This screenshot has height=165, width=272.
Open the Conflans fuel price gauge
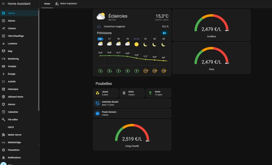(211, 25)
